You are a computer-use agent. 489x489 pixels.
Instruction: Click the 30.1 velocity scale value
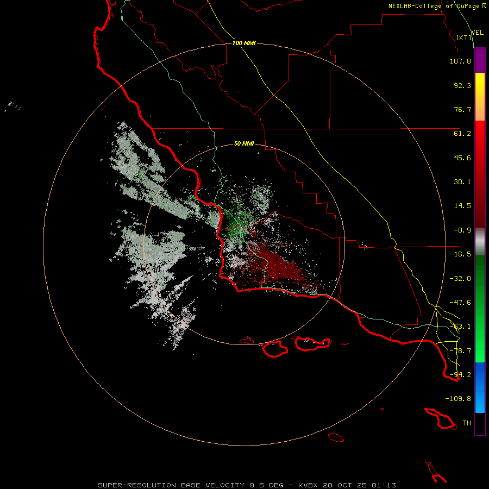pyautogui.click(x=462, y=182)
